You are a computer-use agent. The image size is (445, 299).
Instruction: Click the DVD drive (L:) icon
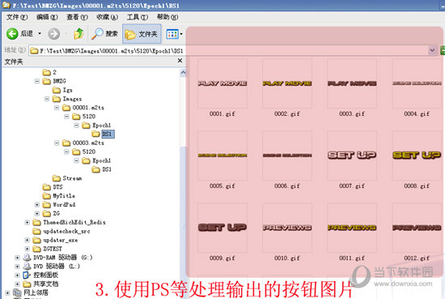tap(27, 267)
